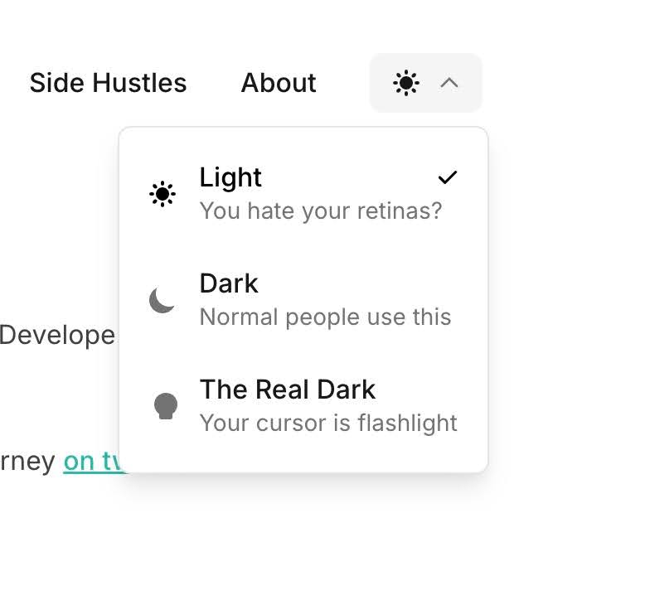The image size is (650, 605).
Task: Select the "Light" theme label
Action: pos(230,177)
